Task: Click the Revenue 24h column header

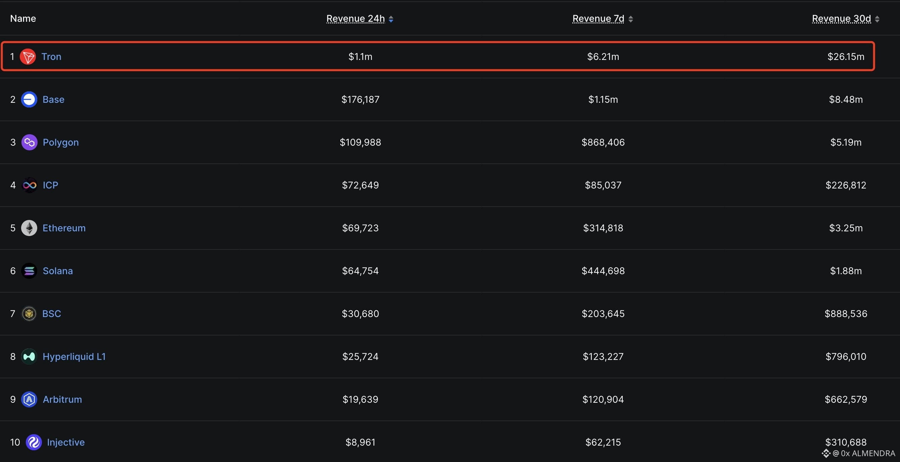Action: (x=356, y=19)
